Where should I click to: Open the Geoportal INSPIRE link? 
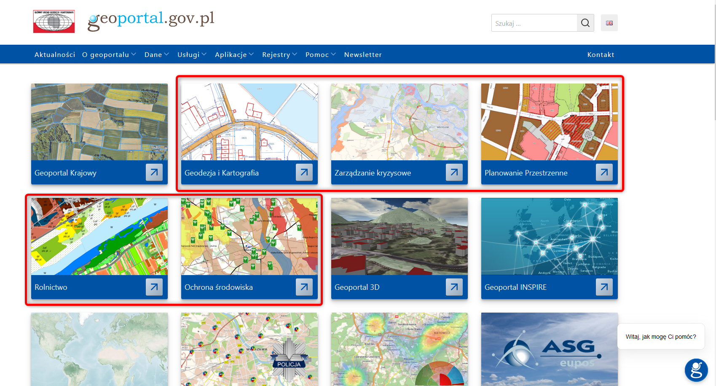coord(515,287)
